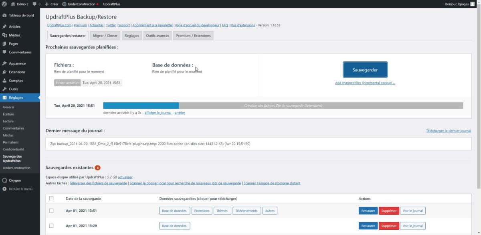Open UnderConstruction gear in the admin bar
This screenshot has width=481, height=235.
click(65, 4)
